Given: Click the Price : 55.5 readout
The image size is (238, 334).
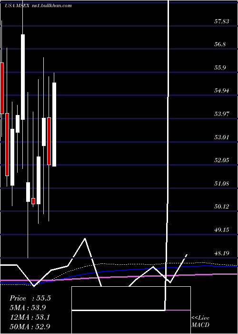Looking at the screenshot, I should pyautogui.click(x=30, y=298).
